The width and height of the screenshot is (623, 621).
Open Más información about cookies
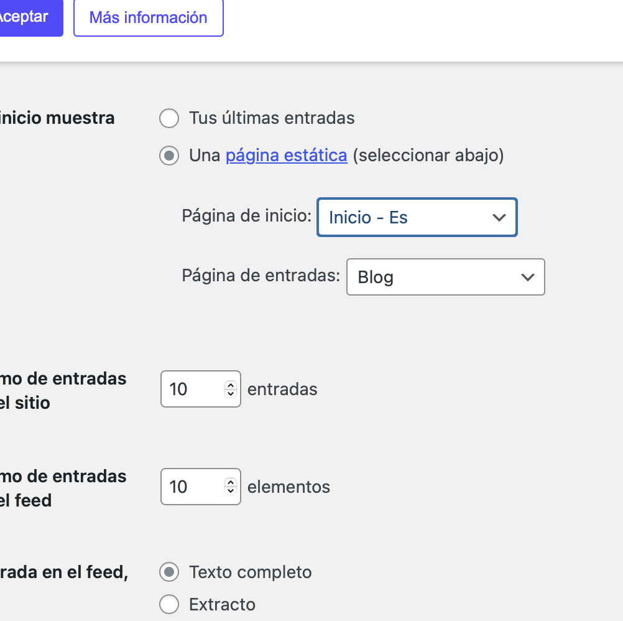(148, 17)
